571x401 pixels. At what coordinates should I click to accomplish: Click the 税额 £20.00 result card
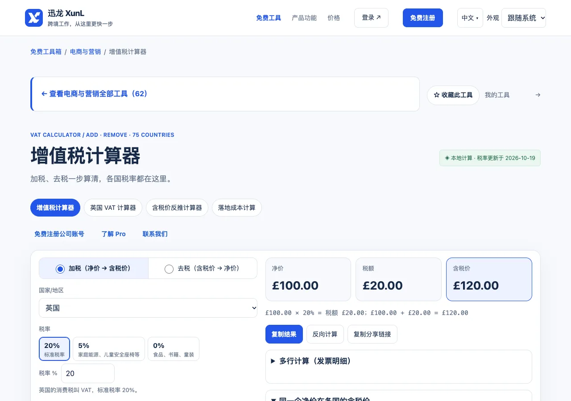coord(399,279)
